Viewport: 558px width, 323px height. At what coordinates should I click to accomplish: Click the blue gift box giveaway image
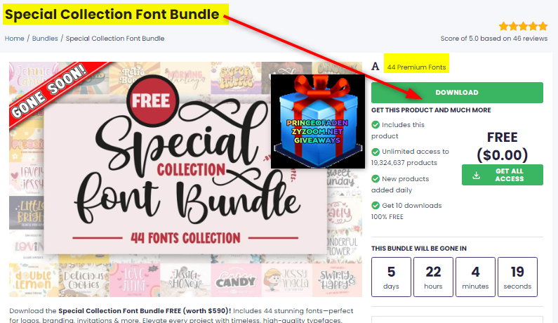point(318,121)
